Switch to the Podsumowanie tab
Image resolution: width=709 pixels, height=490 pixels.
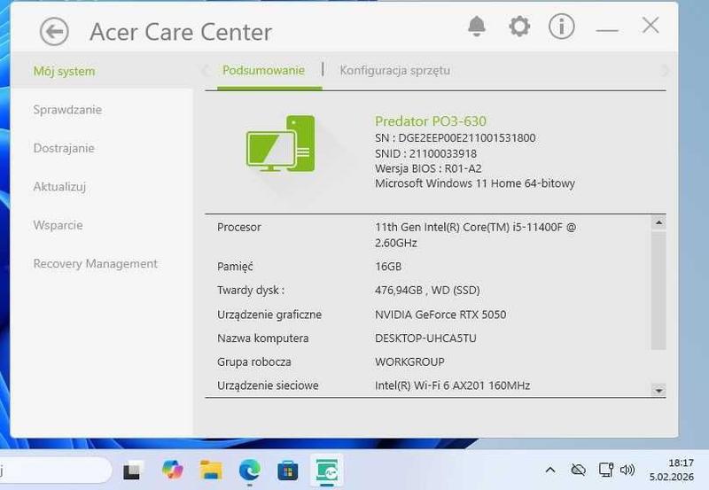[x=263, y=71]
